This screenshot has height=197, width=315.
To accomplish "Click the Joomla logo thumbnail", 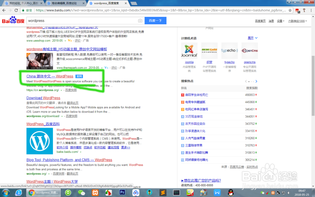I will 189,51.
